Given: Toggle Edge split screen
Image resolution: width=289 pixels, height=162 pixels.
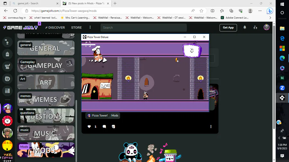Looking at the screenshot, I should (x=213, y=11).
